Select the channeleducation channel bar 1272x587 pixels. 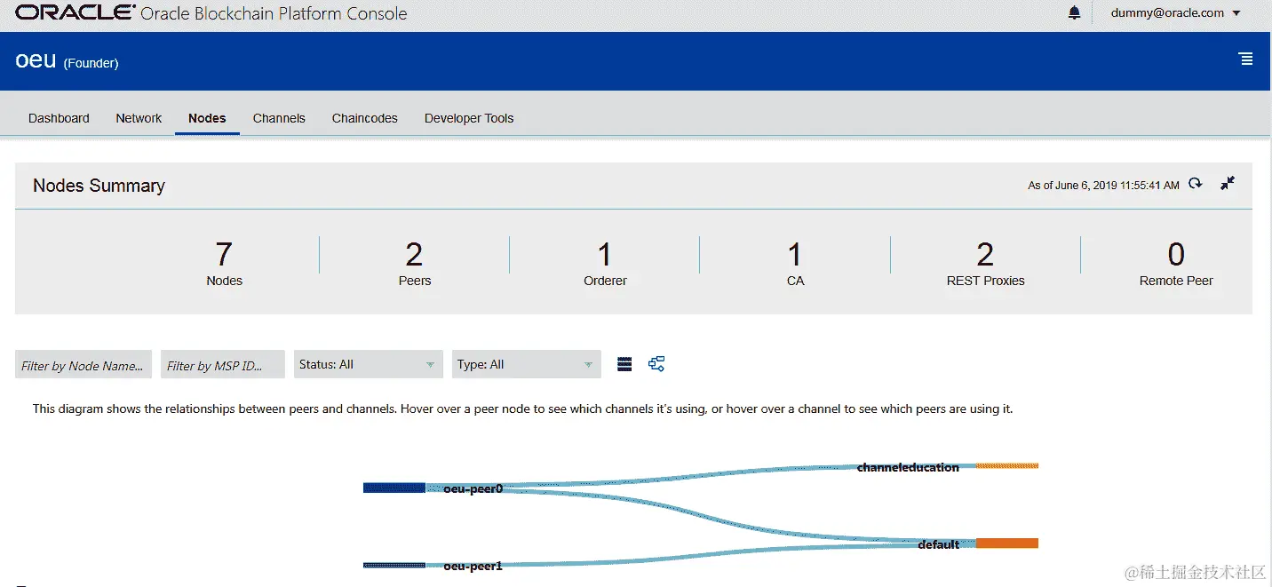click(1007, 465)
